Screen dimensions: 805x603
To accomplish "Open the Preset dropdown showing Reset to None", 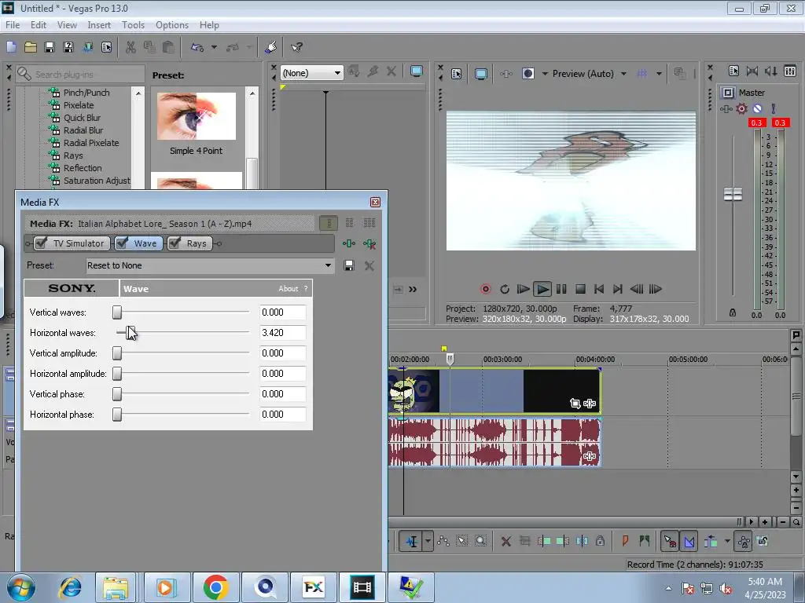I will point(210,265).
